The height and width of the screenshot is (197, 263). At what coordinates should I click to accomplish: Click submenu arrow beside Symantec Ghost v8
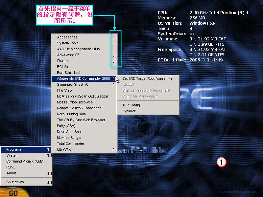pos(113,85)
